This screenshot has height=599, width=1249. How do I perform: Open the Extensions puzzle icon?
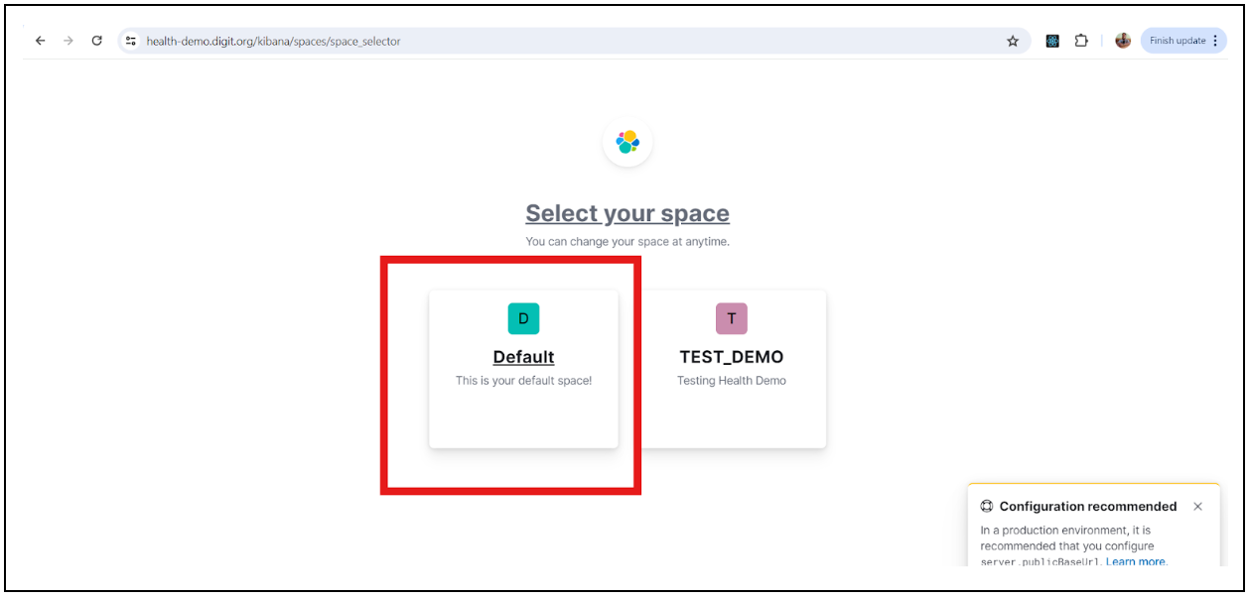point(1081,41)
